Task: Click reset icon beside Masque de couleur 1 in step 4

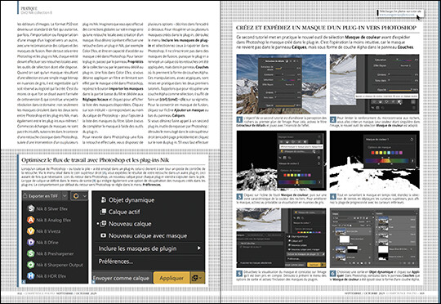Action: (412, 139)
